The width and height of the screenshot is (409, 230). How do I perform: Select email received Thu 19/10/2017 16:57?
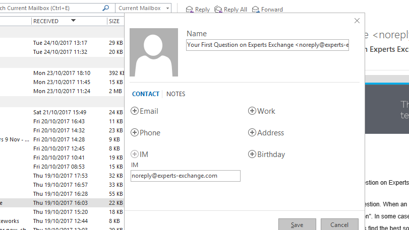62,185
